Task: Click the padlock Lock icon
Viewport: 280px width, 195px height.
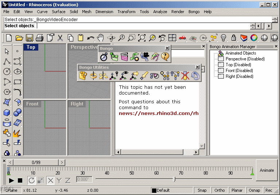Action: (x=234, y=38)
